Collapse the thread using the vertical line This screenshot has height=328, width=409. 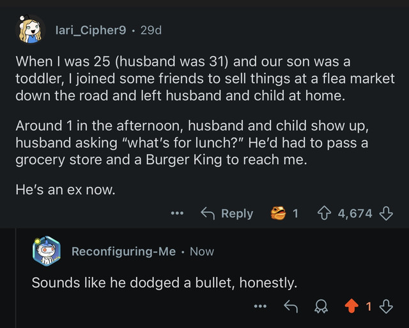click(x=16, y=278)
